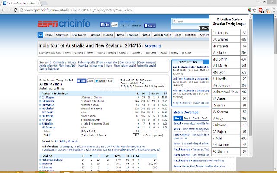Open the Live Scores menu
The image size is (277, 173).
click(79, 35)
